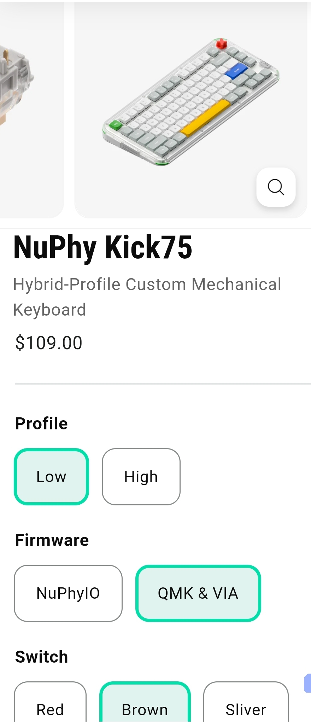Tap the blue floating widget at right edge
The height and width of the screenshot is (722, 311).
click(x=307, y=683)
